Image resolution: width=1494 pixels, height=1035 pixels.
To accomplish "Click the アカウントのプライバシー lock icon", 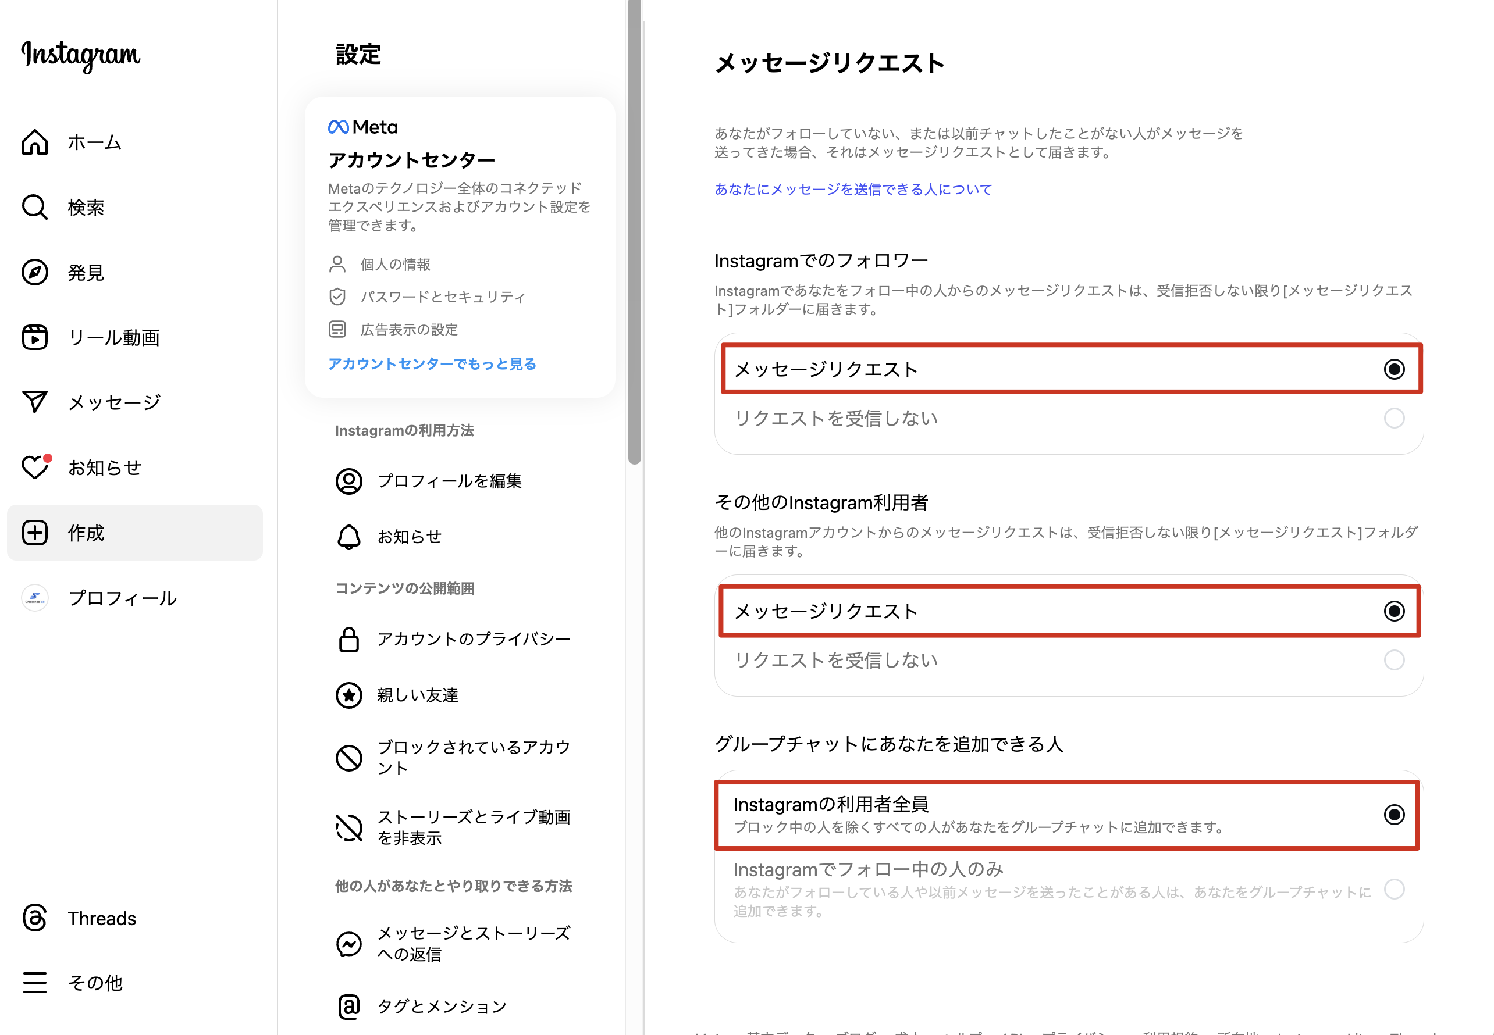I will [349, 640].
